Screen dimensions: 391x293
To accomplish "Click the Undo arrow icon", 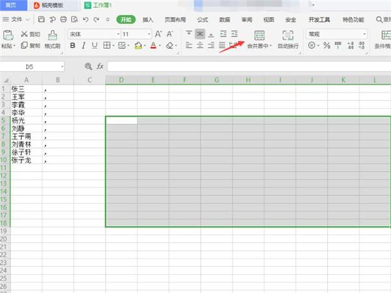I will point(85,20).
